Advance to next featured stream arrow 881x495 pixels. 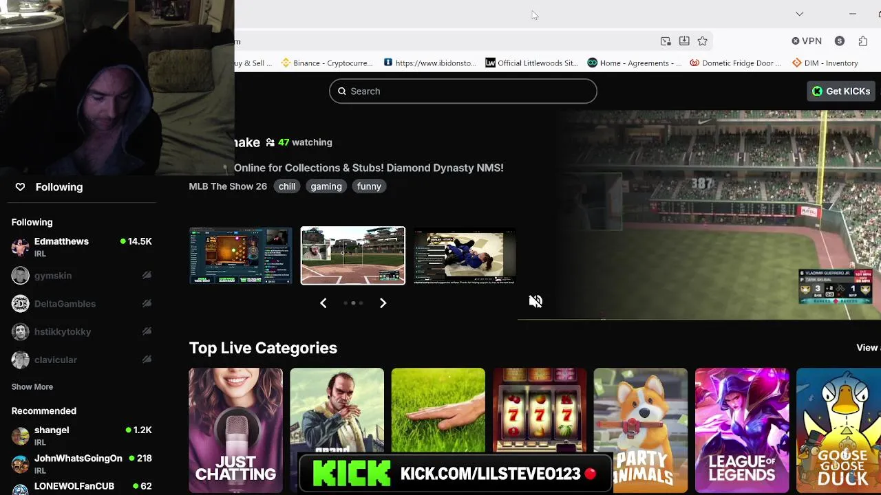(383, 303)
